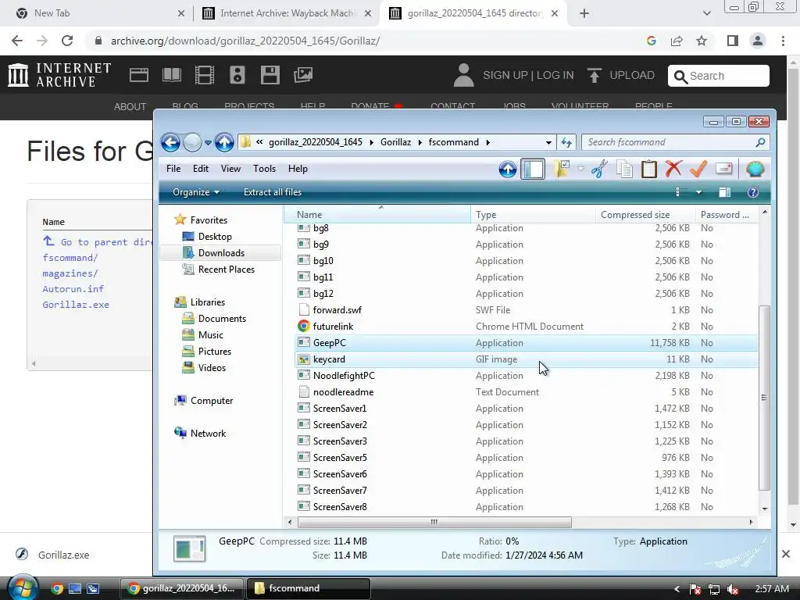
Task: Select Recent Places in Favorites
Action: click(226, 270)
